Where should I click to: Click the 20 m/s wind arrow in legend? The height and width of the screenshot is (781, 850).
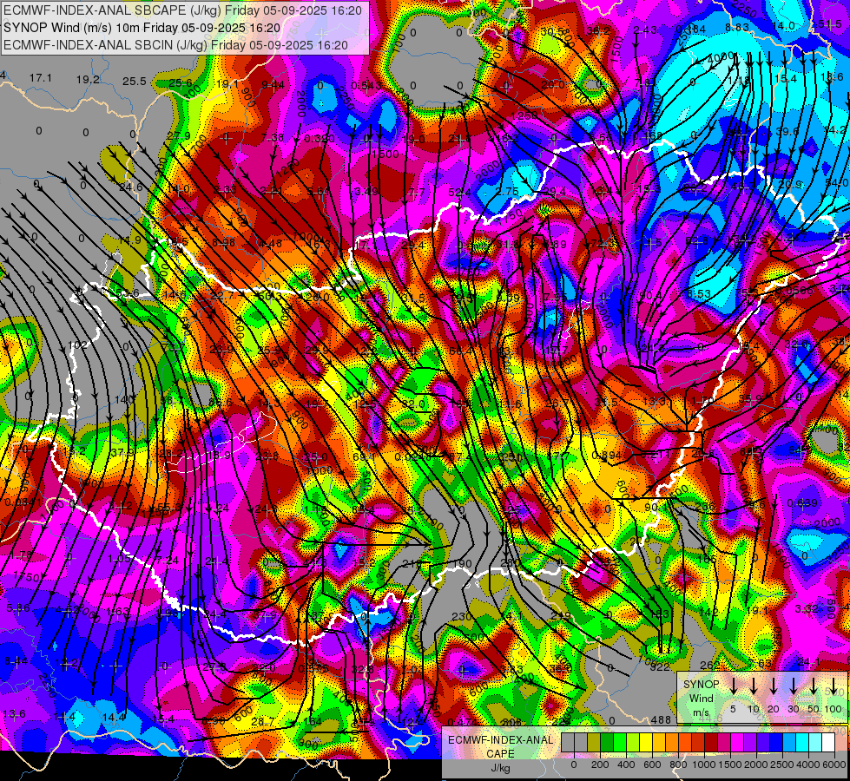(x=773, y=686)
